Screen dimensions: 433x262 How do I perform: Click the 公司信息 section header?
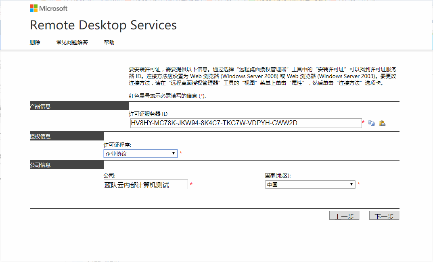[x=40, y=165]
